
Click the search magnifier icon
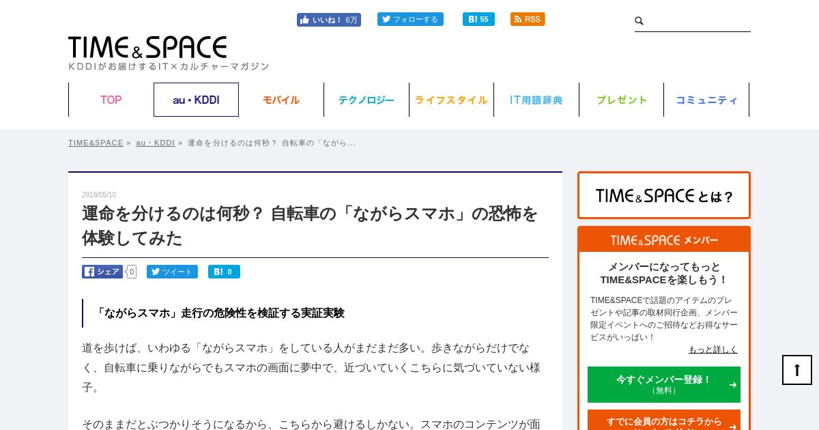click(x=640, y=21)
